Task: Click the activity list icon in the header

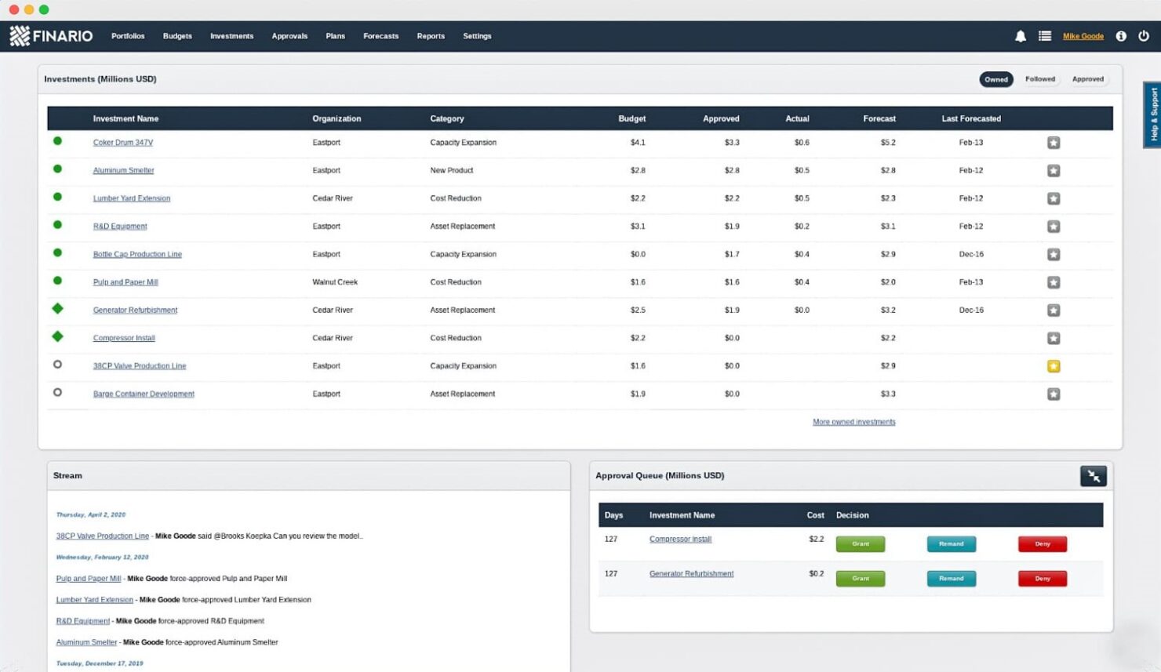Action: [1043, 35]
